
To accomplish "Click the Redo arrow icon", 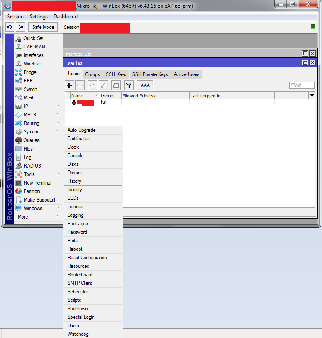I will (20, 27).
